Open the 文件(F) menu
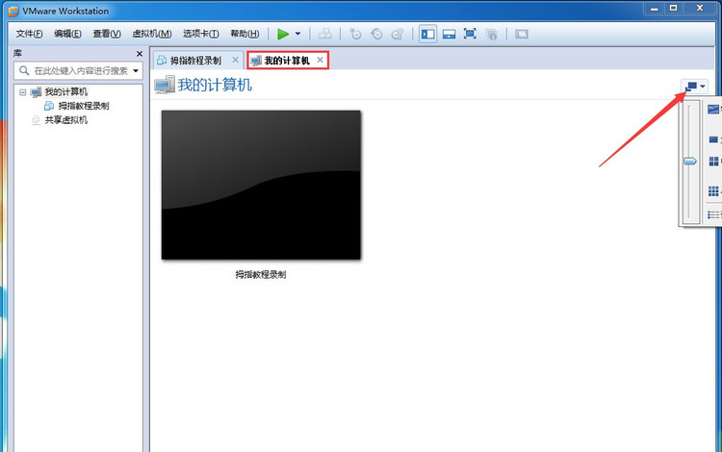 (x=29, y=34)
